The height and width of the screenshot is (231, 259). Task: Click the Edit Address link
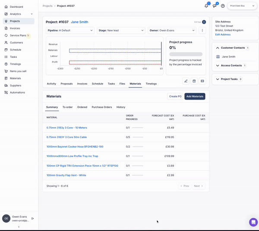[223, 34]
